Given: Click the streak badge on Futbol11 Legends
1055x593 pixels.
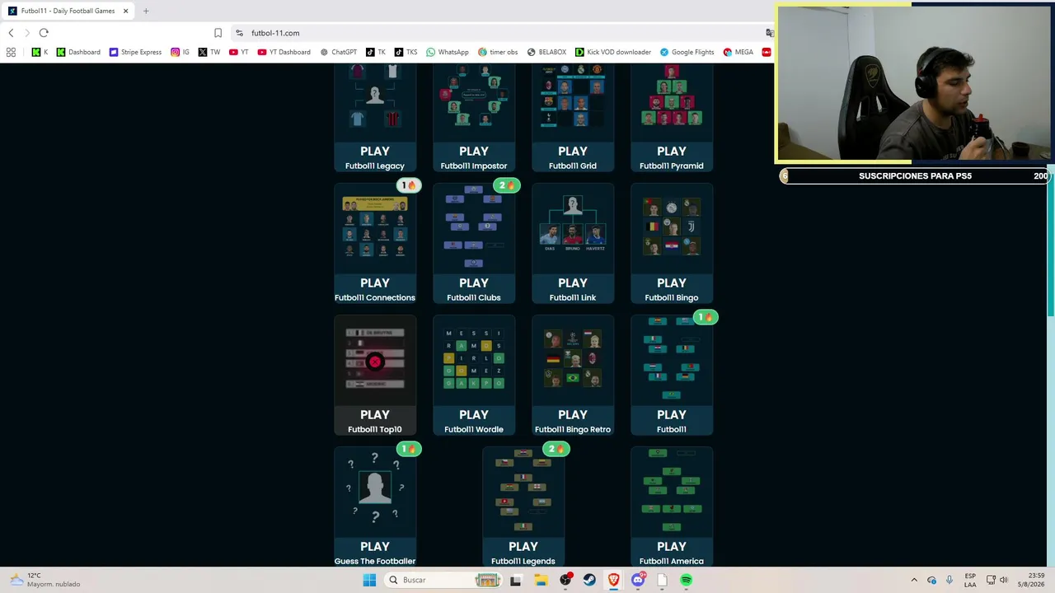Looking at the screenshot, I should pos(556,449).
